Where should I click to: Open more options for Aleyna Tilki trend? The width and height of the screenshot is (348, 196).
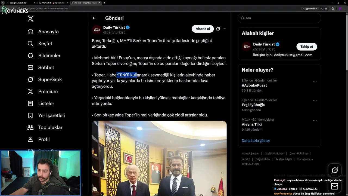point(315,120)
